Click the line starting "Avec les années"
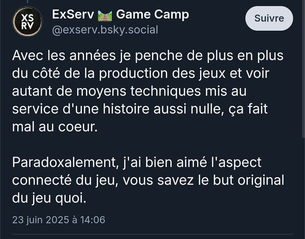The width and height of the screenshot is (305, 239). point(148,56)
